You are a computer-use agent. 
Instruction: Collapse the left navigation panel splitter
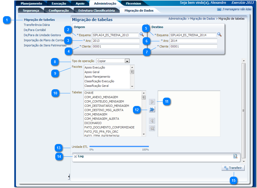[x=69, y=176]
